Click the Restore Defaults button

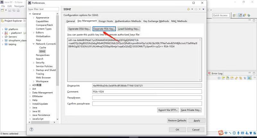177,120
